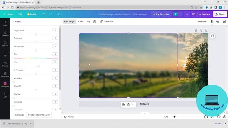Open the Uploads sidebar panel
The image size is (228, 128).
[5, 43]
